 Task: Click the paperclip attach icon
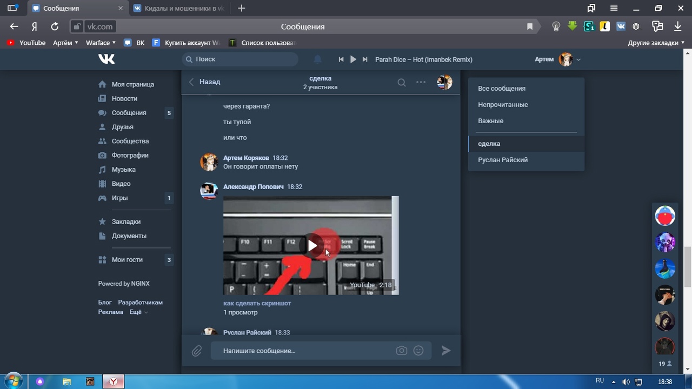click(197, 351)
